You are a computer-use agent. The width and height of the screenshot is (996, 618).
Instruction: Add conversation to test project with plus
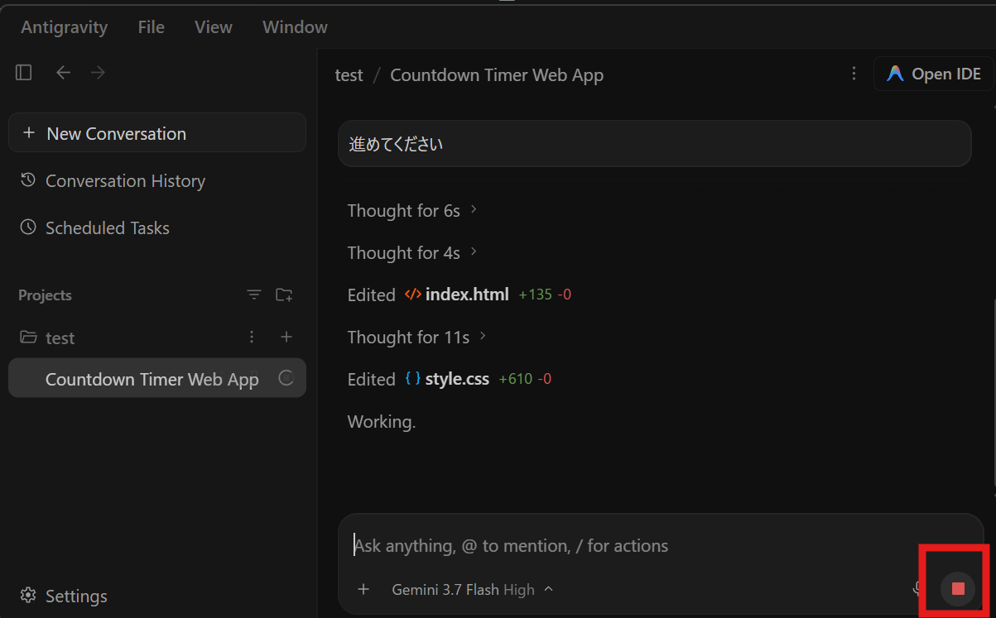[286, 337]
